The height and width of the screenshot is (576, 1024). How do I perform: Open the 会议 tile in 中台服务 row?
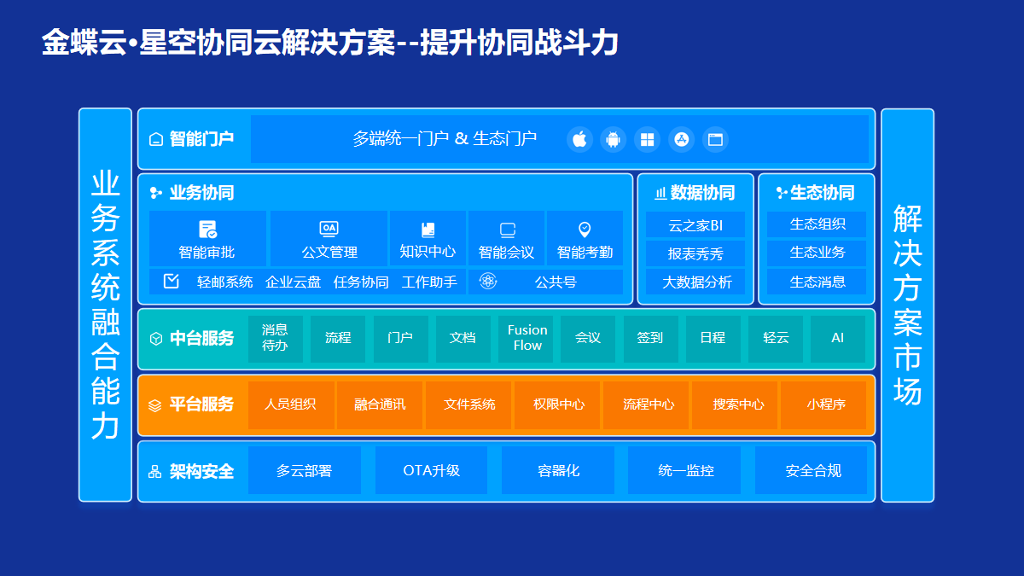point(588,339)
